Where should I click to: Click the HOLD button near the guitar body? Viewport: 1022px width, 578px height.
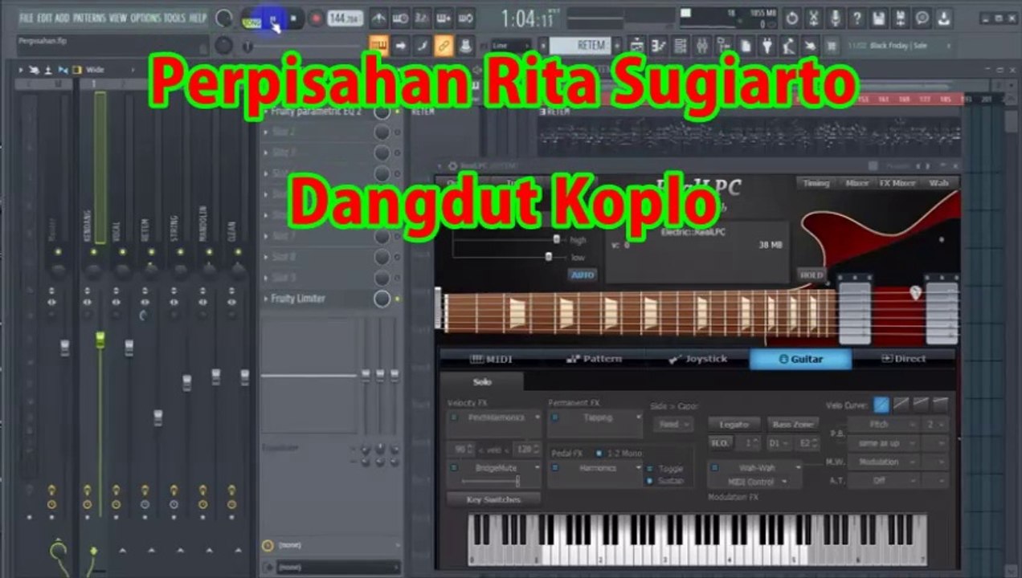click(811, 275)
